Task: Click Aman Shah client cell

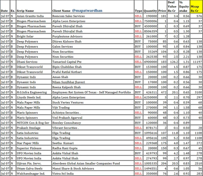Action: click(x=93, y=77)
